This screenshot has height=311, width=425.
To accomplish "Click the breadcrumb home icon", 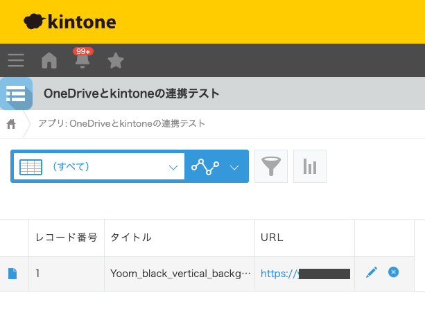I will (11, 124).
